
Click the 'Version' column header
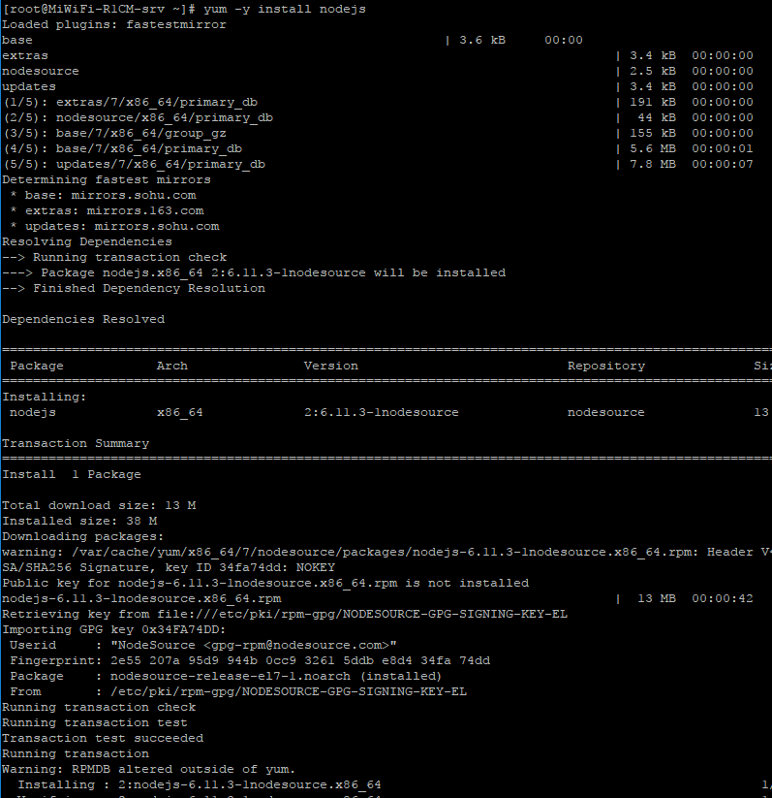[x=331, y=366]
